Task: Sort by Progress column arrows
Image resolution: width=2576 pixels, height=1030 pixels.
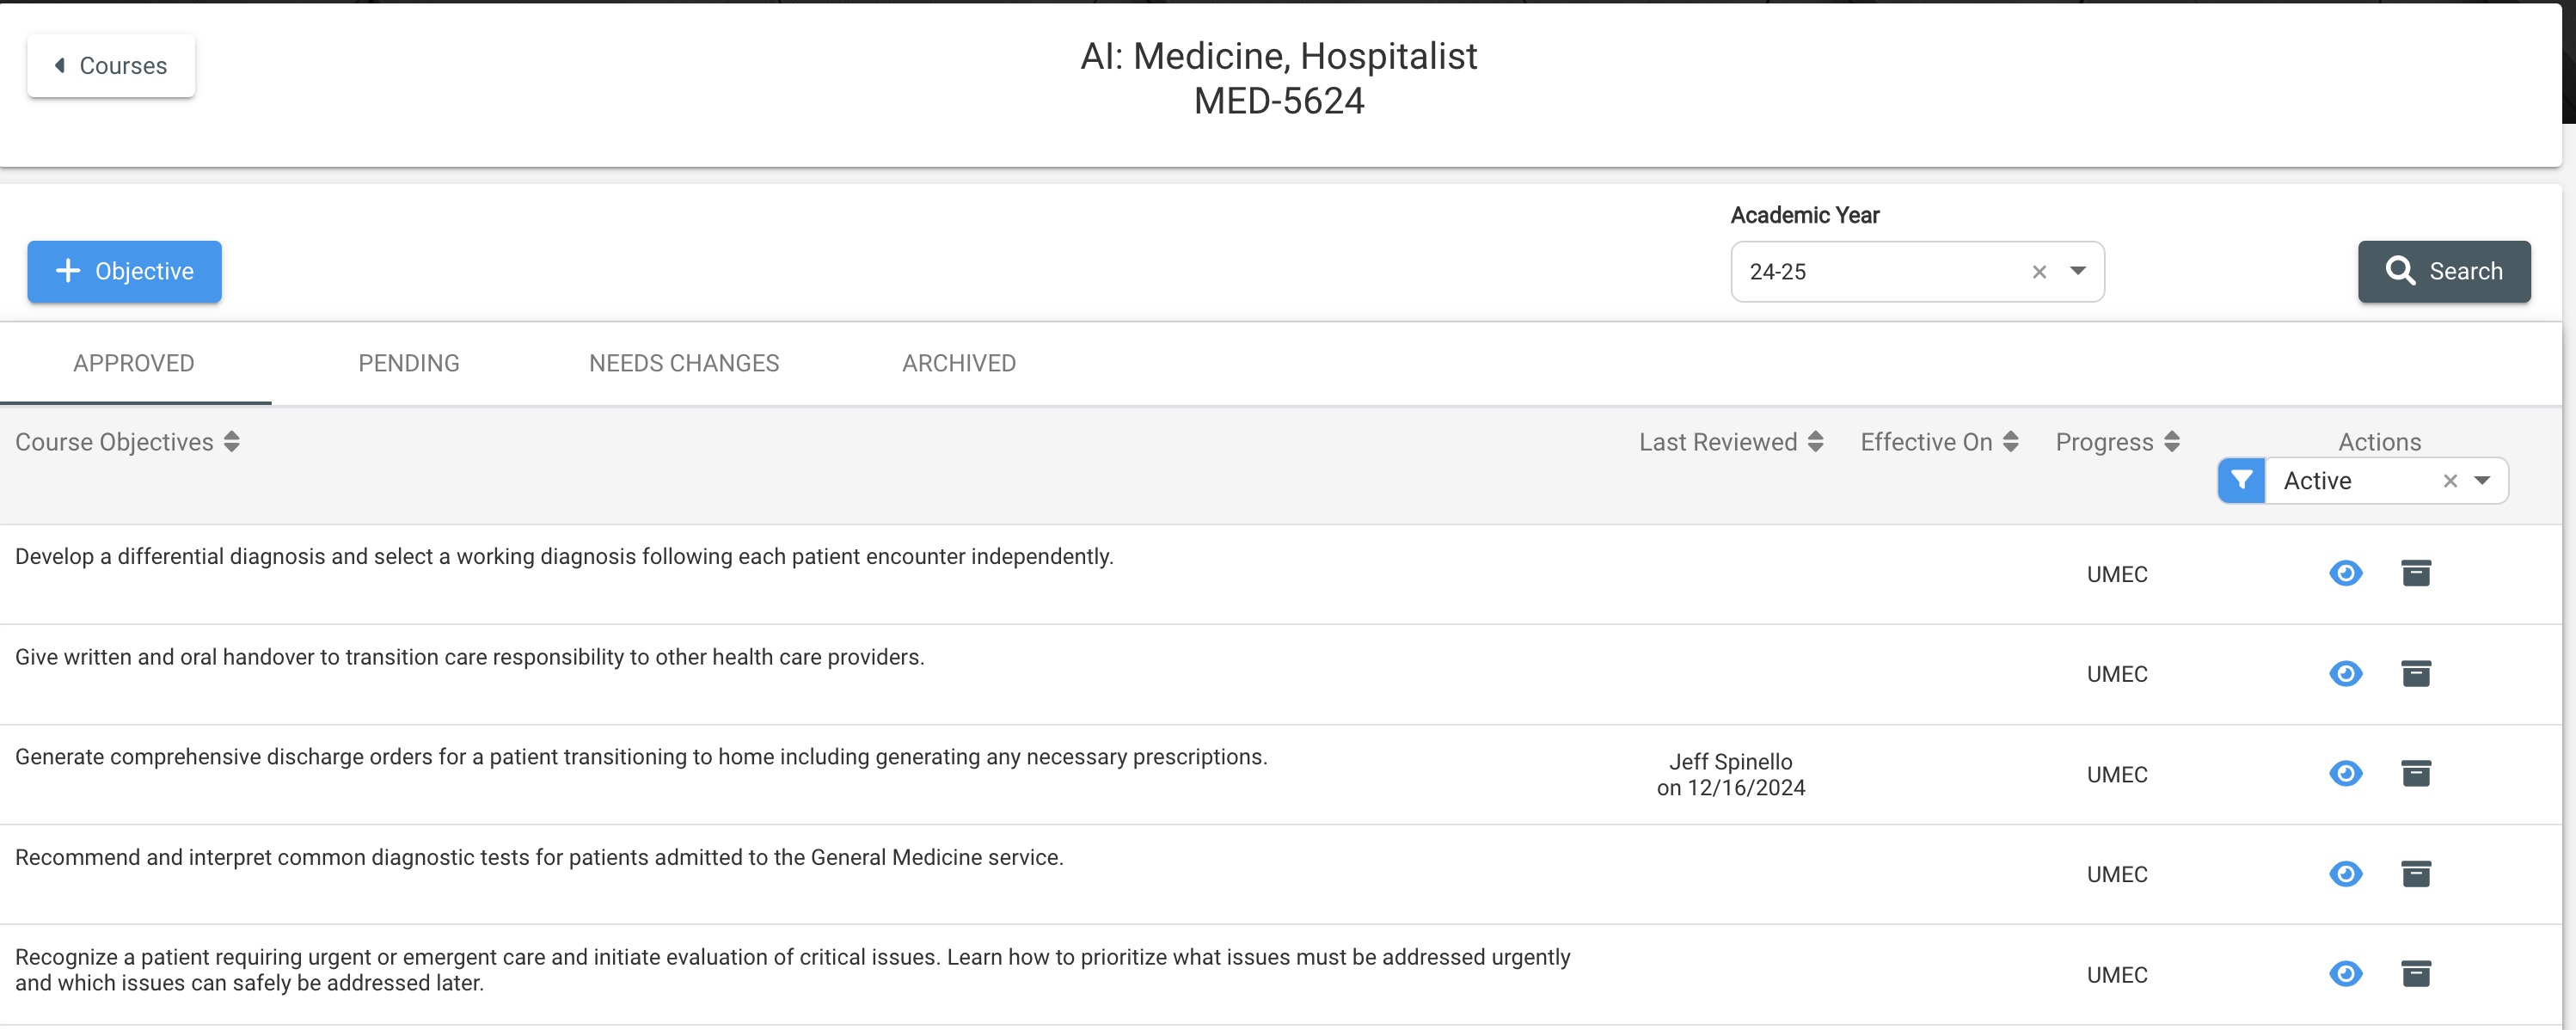Action: (x=2172, y=442)
